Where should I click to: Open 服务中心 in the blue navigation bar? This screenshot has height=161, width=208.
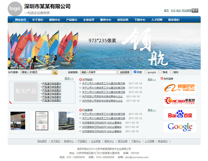(x=106, y=20)
